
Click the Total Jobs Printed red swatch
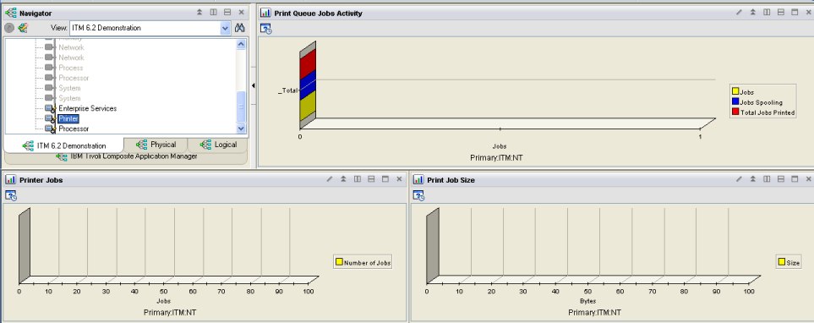point(735,112)
